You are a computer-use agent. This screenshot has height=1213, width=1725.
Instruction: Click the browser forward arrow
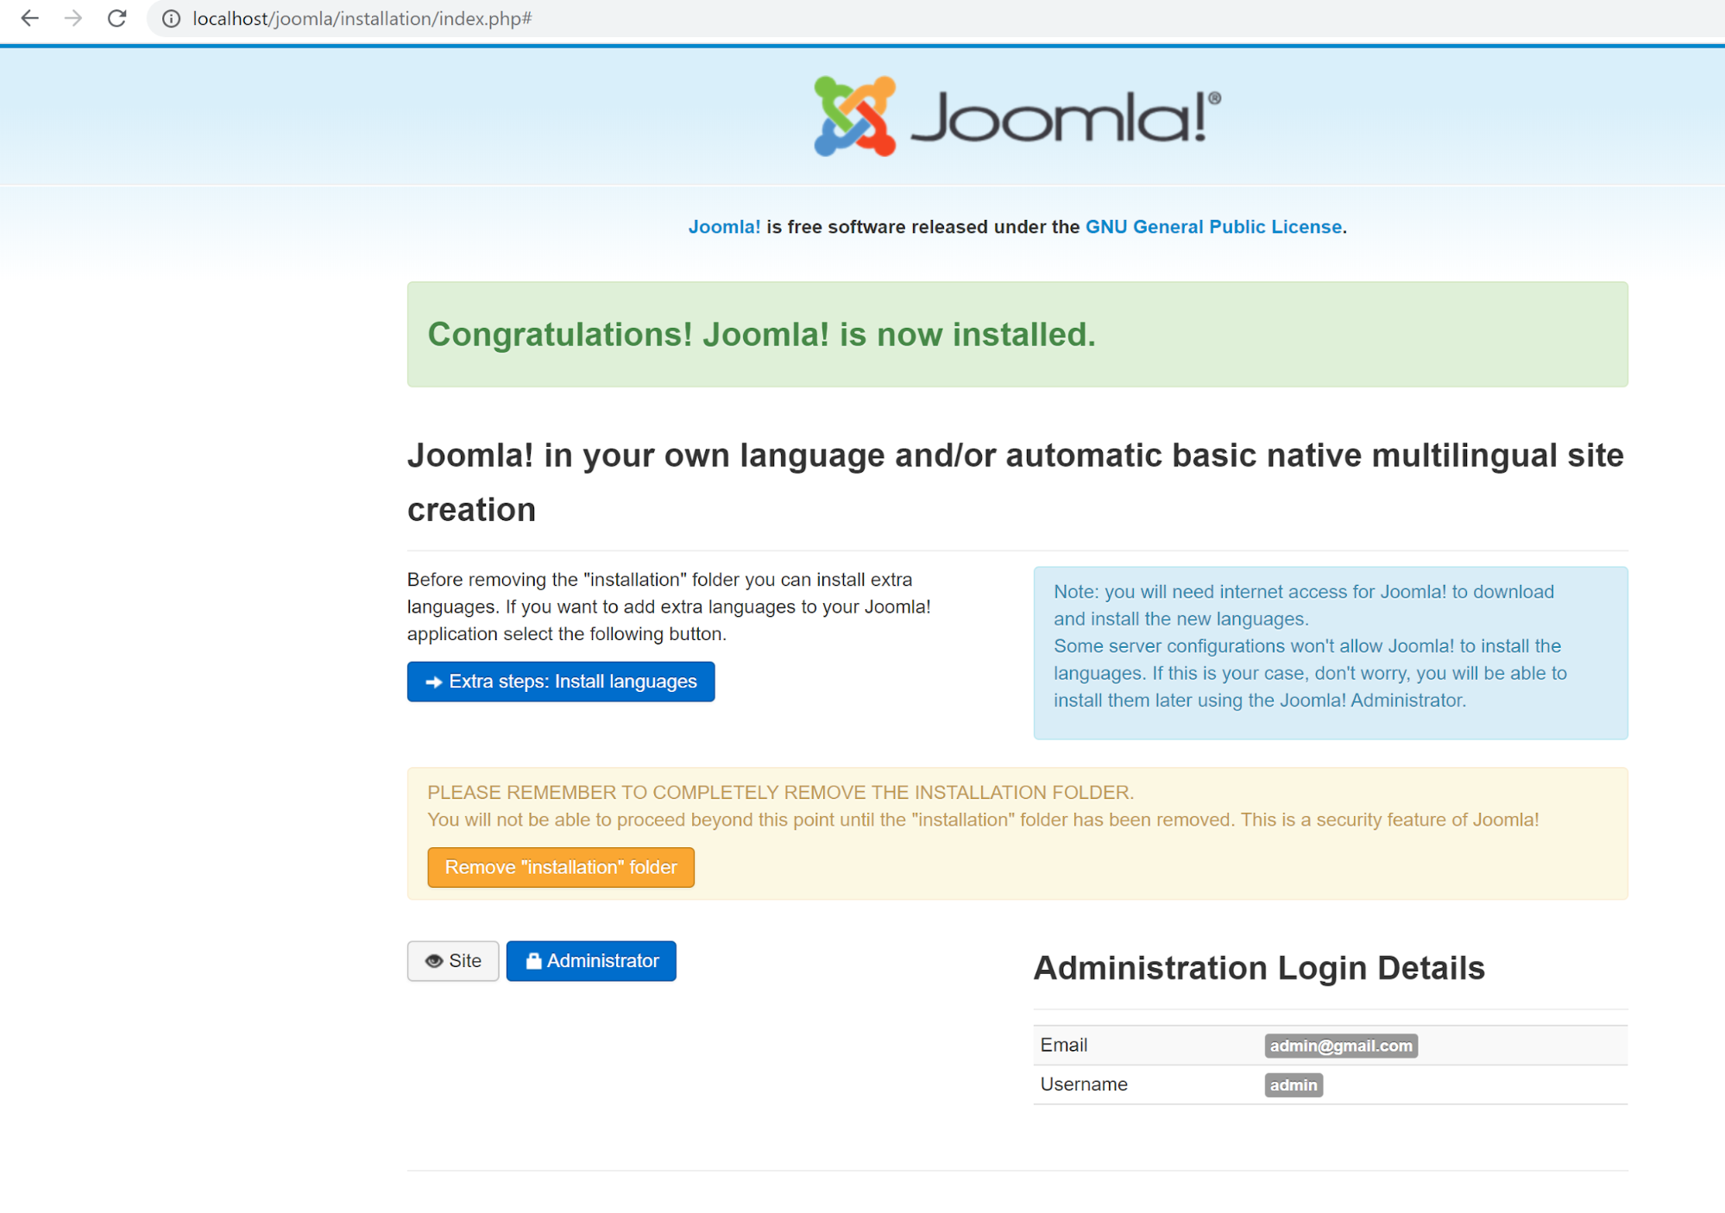pos(73,18)
